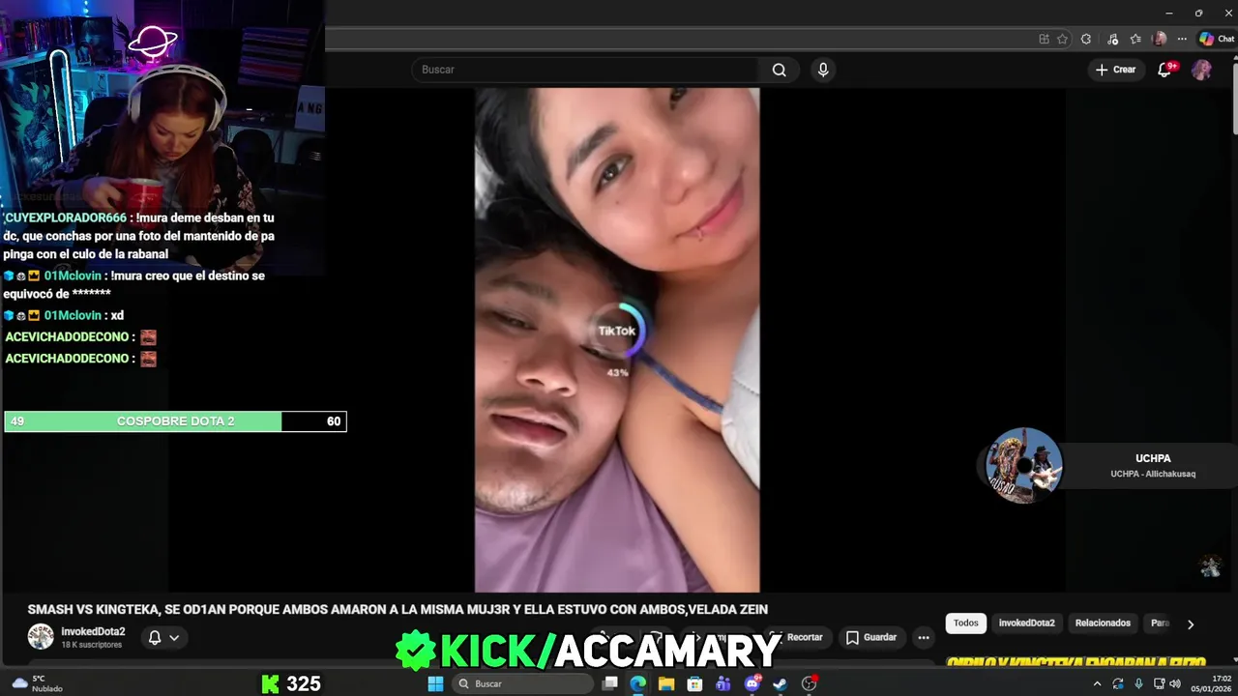Viewport: 1238px width, 696px height.
Task: Click the video title SMASH VS KINGTEKA
Action: click(x=398, y=610)
